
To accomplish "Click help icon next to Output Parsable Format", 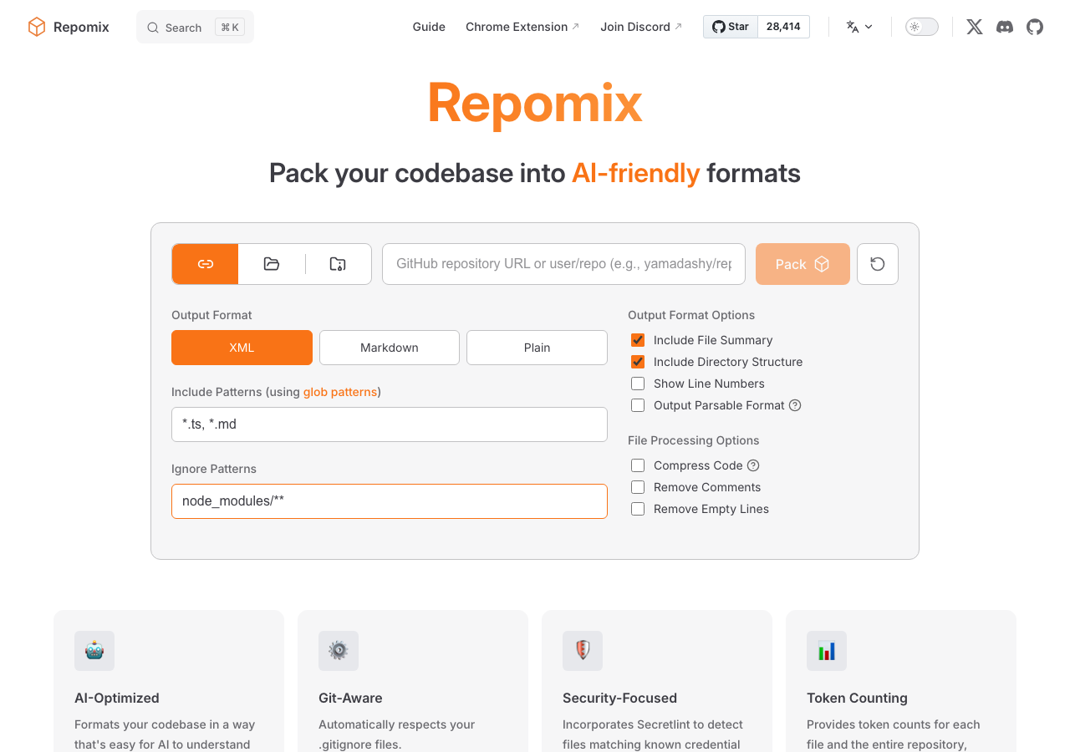I will click(x=795, y=405).
